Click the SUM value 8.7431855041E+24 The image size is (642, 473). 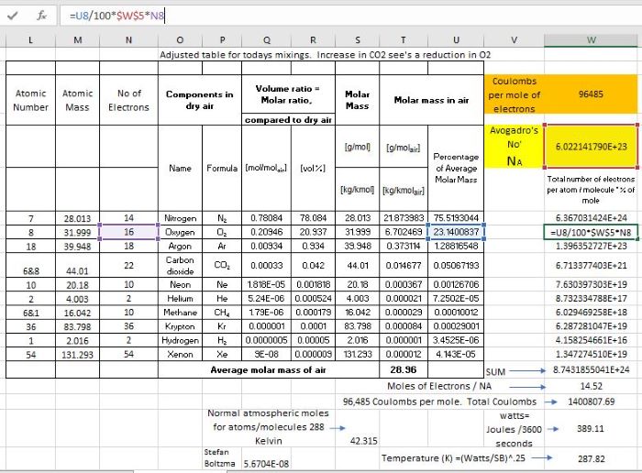(x=591, y=370)
